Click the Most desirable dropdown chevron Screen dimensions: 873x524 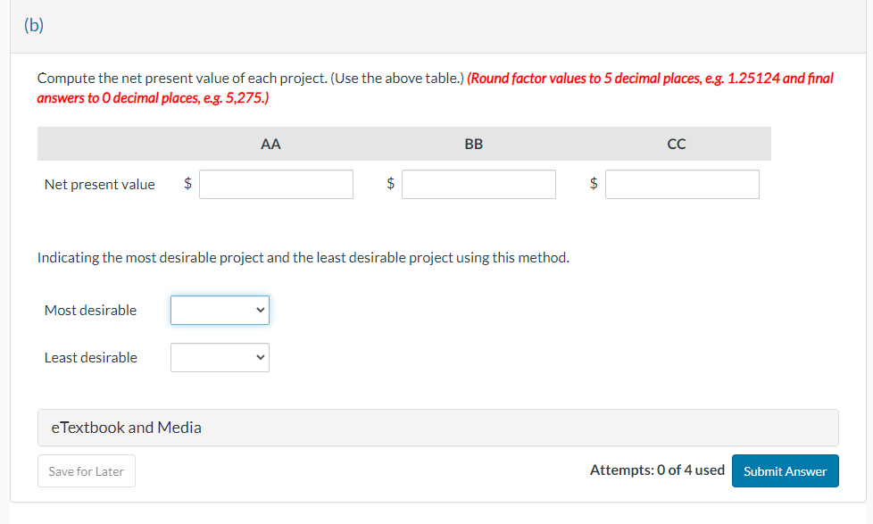pos(259,310)
